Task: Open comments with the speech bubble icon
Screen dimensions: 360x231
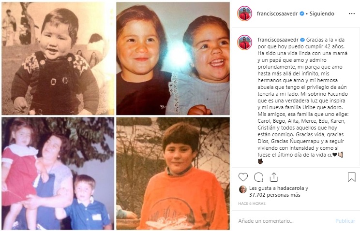Action: (x=258, y=177)
